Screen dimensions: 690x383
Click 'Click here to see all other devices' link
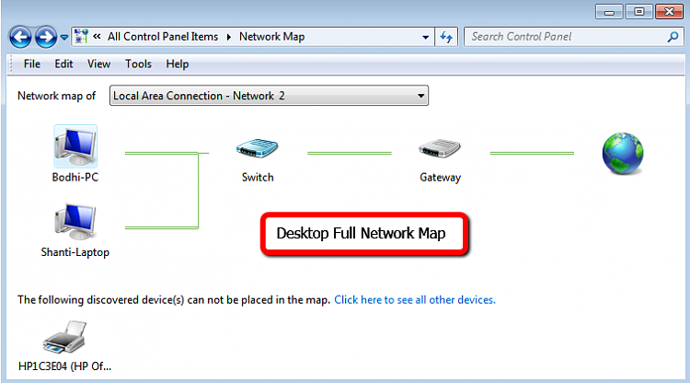415,300
